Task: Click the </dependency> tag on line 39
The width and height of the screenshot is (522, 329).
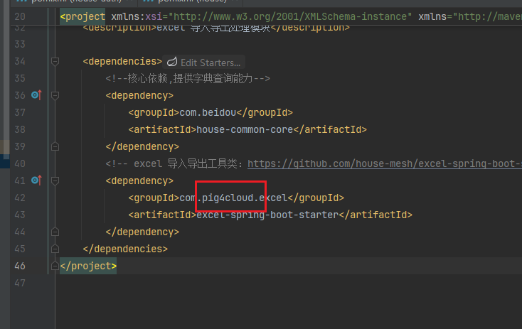Action: [x=142, y=146]
